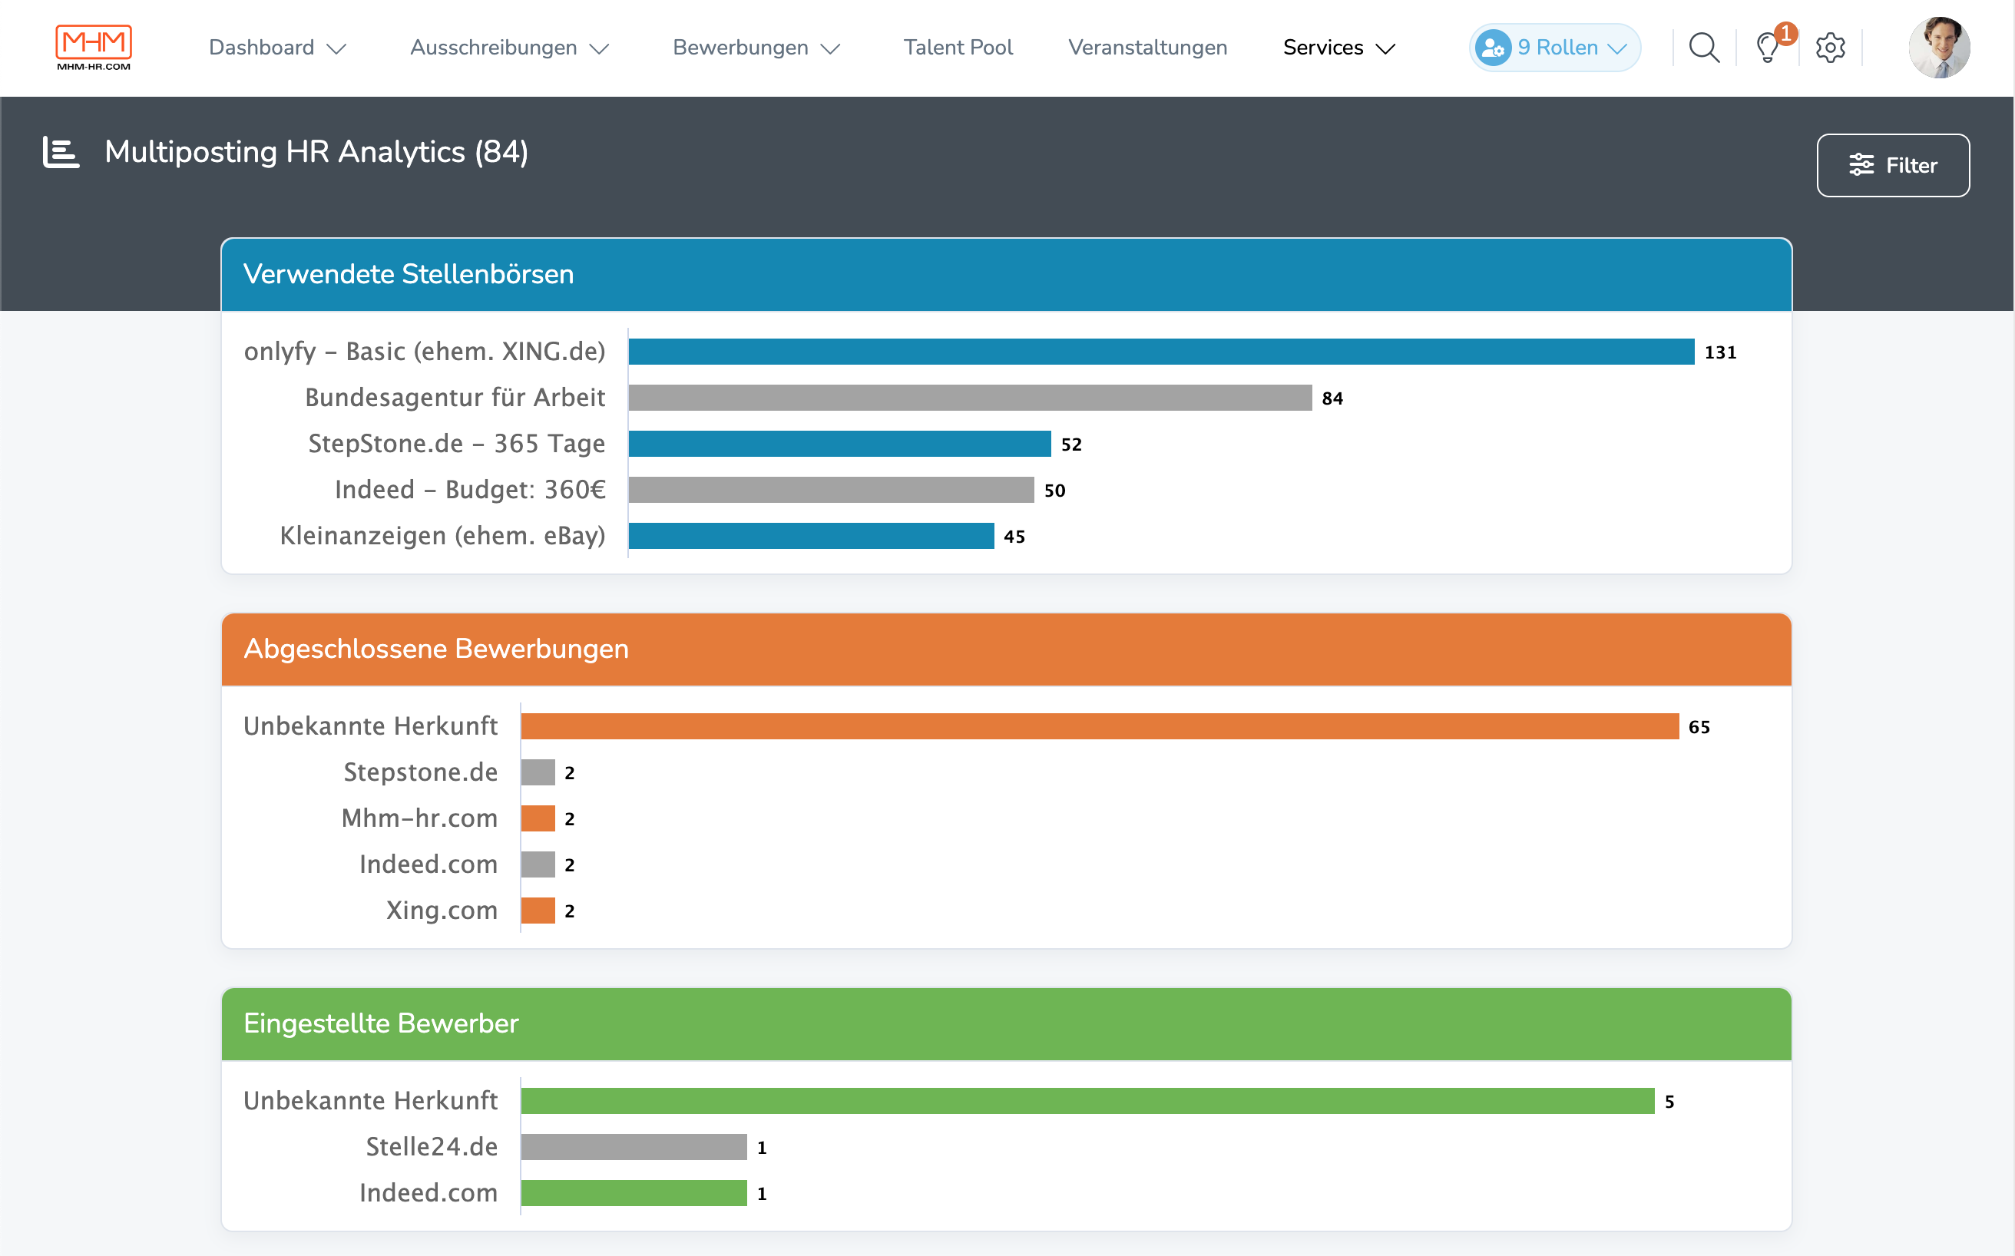2015x1256 pixels.
Task: Click the Stelle24.de bar
Action: tap(634, 1147)
